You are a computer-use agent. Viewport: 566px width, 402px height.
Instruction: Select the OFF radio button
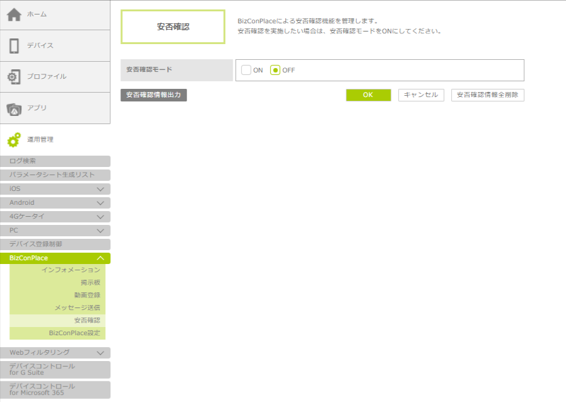click(275, 70)
